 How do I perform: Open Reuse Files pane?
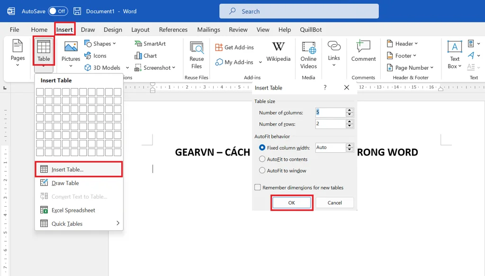[x=197, y=55]
